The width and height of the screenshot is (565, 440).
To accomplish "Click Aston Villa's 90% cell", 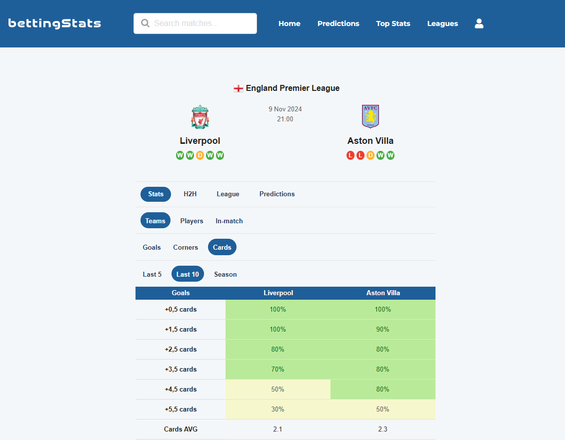I will click(382, 330).
